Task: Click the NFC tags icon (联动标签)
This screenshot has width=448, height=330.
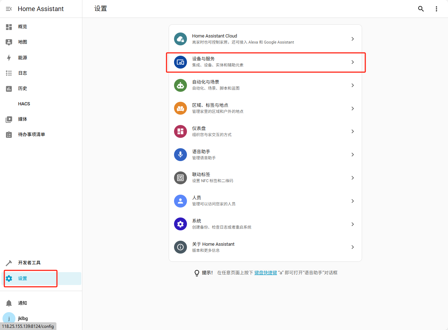Action: tap(180, 178)
